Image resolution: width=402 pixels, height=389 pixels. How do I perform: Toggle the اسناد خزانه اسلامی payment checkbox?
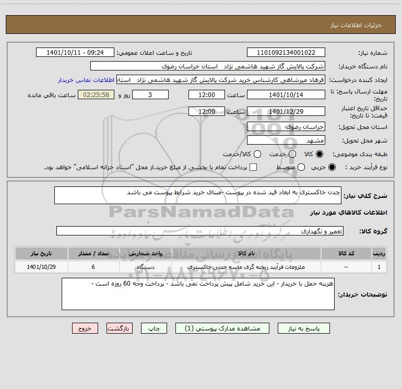click(253, 167)
